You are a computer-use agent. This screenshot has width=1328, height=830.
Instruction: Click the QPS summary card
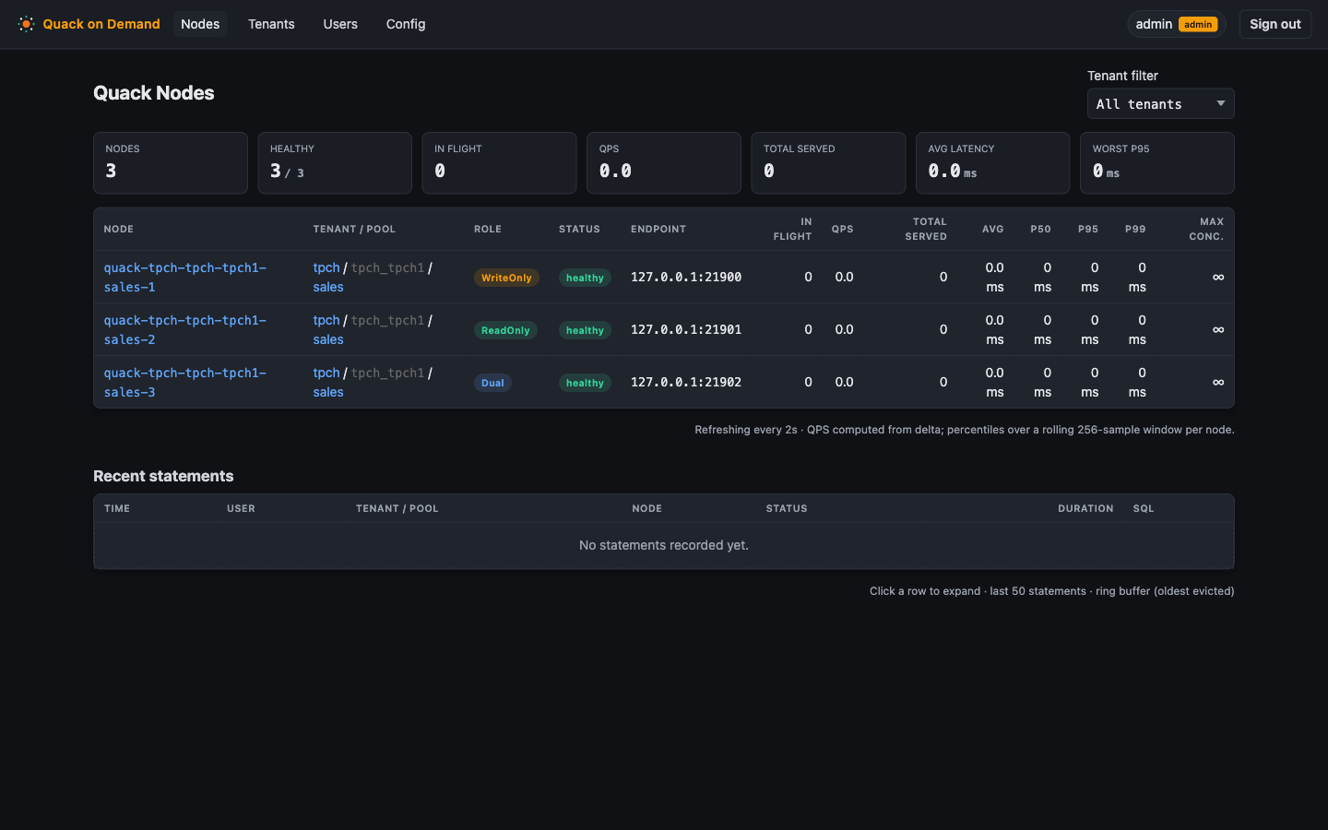(664, 163)
